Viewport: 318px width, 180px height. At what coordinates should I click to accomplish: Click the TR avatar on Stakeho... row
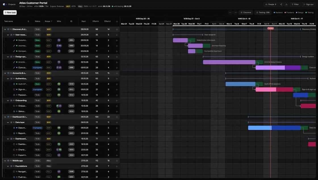tap(59, 40)
